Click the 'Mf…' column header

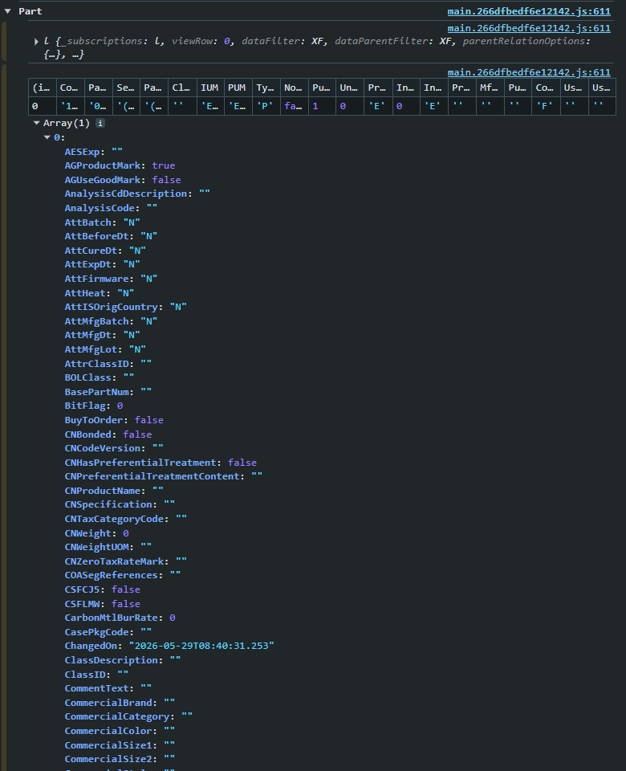pos(490,88)
